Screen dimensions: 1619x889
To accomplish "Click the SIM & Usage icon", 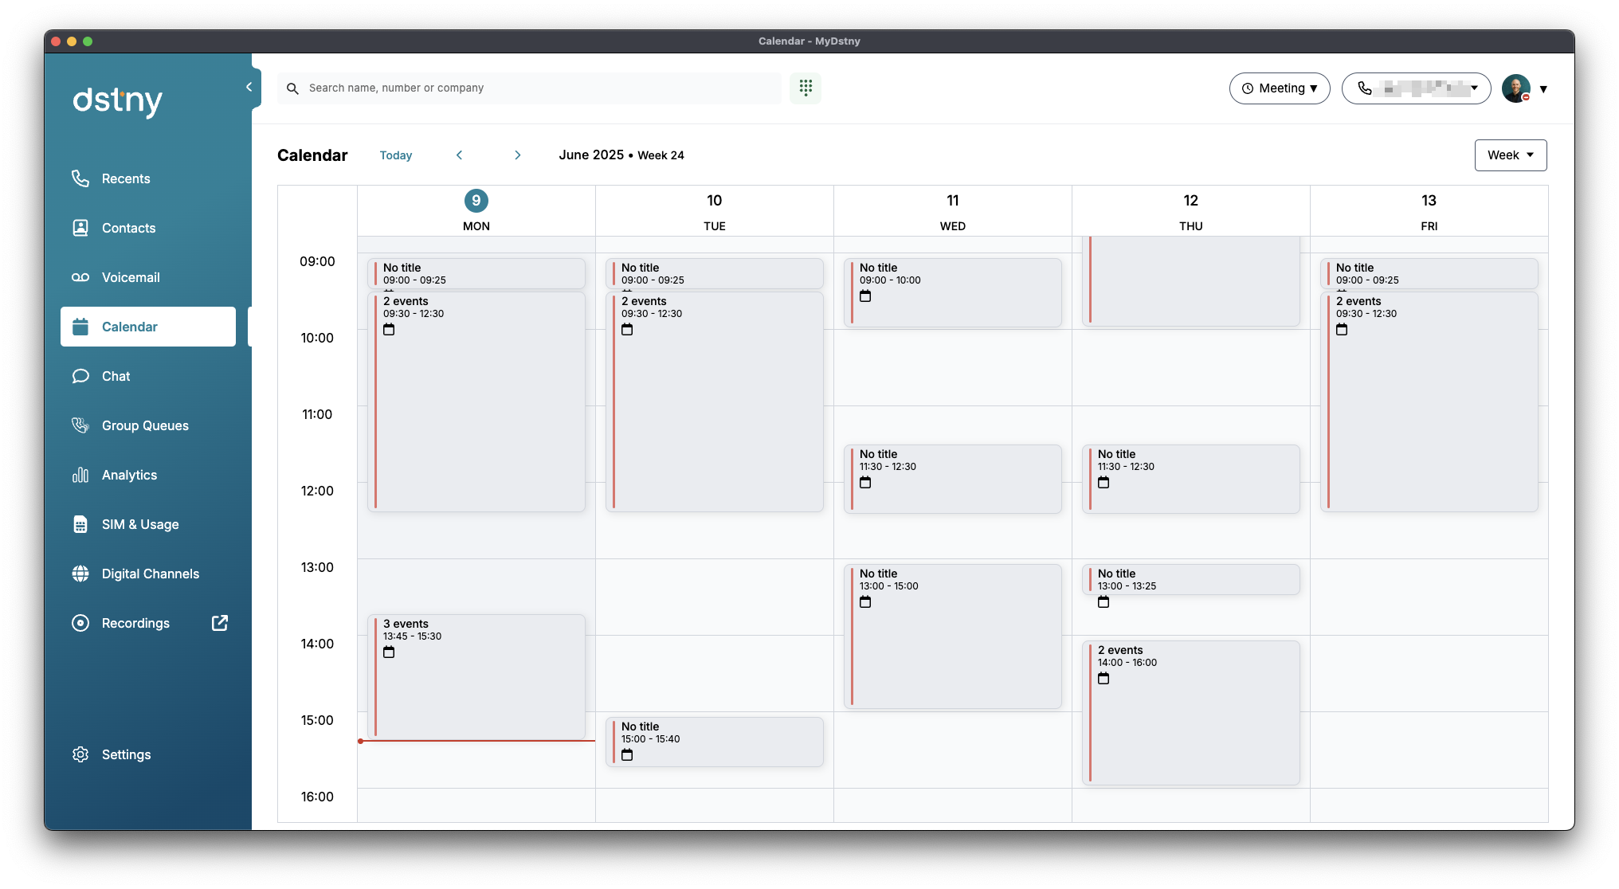I will point(80,524).
